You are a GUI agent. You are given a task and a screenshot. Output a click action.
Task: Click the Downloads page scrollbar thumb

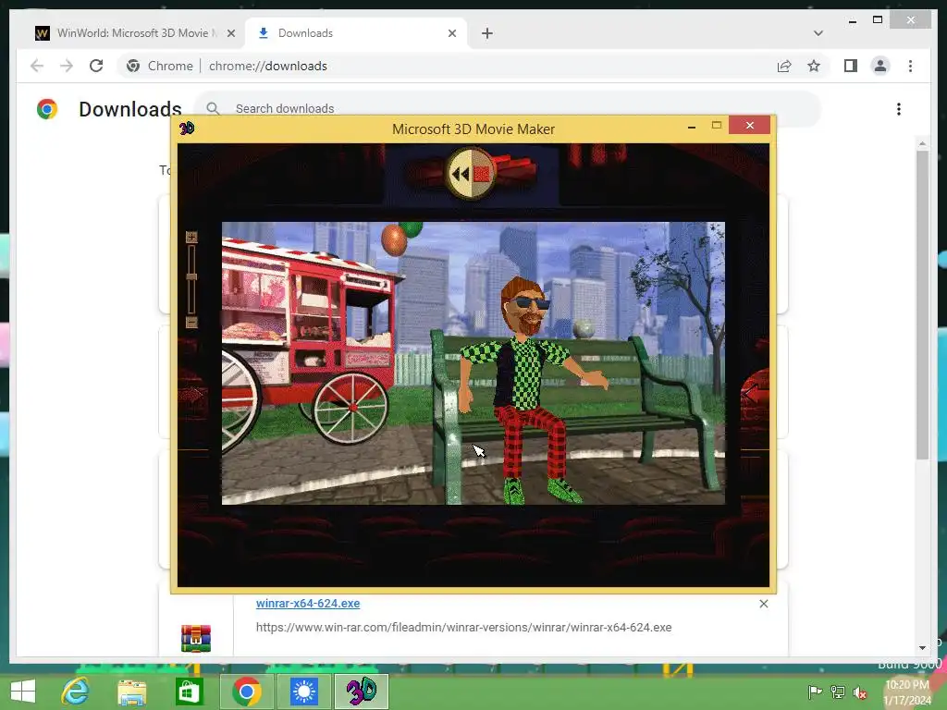point(922,305)
